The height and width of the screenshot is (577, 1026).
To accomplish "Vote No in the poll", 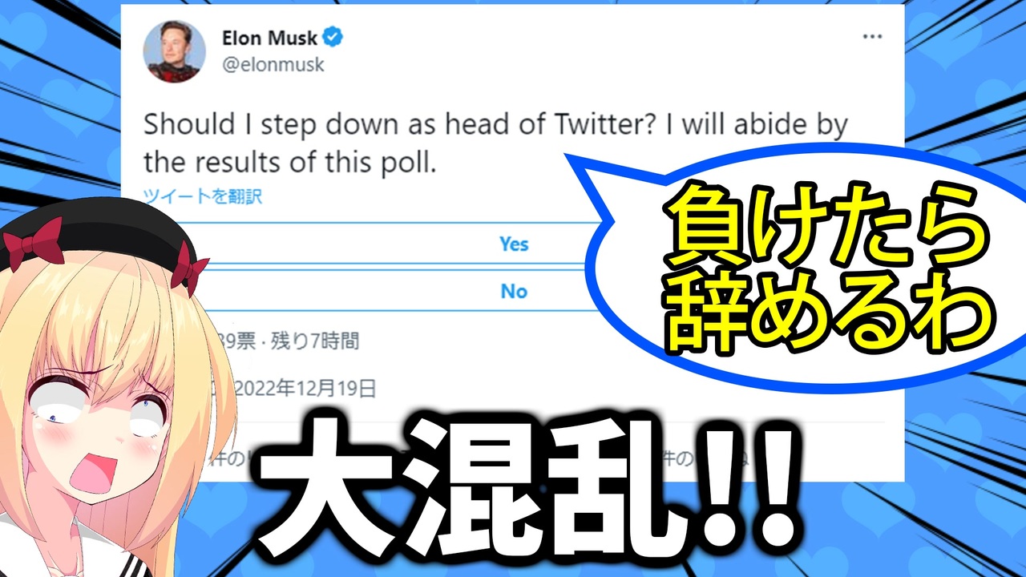I will click(x=514, y=292).
